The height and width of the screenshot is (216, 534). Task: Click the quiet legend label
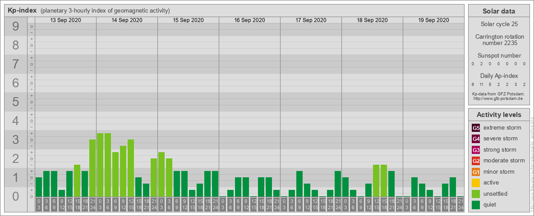tap(490, 204)
